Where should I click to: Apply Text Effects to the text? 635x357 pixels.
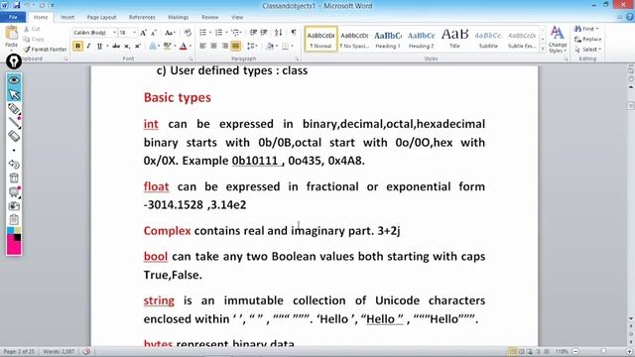pyautogui.click(x=153, y=47)
